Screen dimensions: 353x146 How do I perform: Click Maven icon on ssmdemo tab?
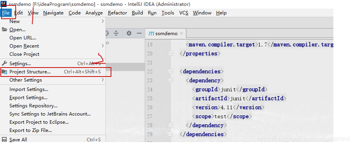click(x=151, y=34)
